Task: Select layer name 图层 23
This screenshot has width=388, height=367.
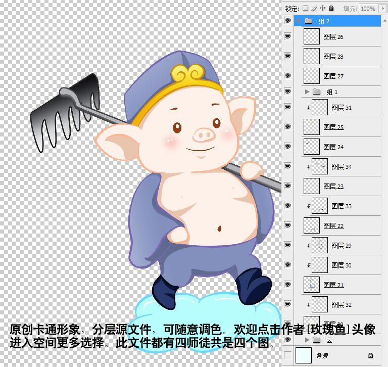Action: click(333, 186)
